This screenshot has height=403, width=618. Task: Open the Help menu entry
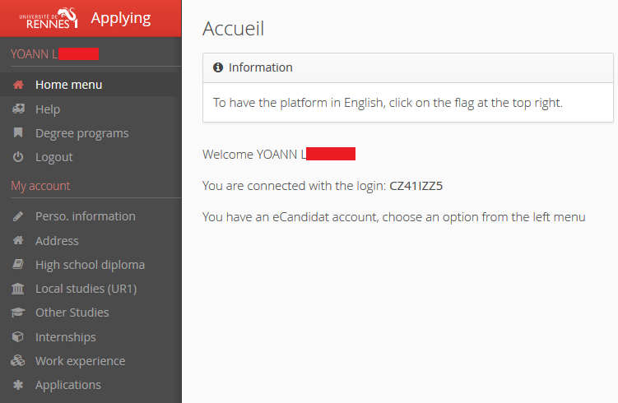[x=48, y=109]
